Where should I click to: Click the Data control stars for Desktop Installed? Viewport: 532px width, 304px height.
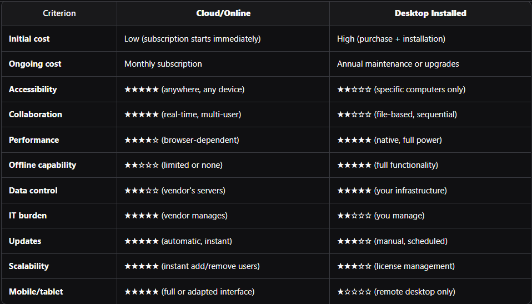[354, 191]
